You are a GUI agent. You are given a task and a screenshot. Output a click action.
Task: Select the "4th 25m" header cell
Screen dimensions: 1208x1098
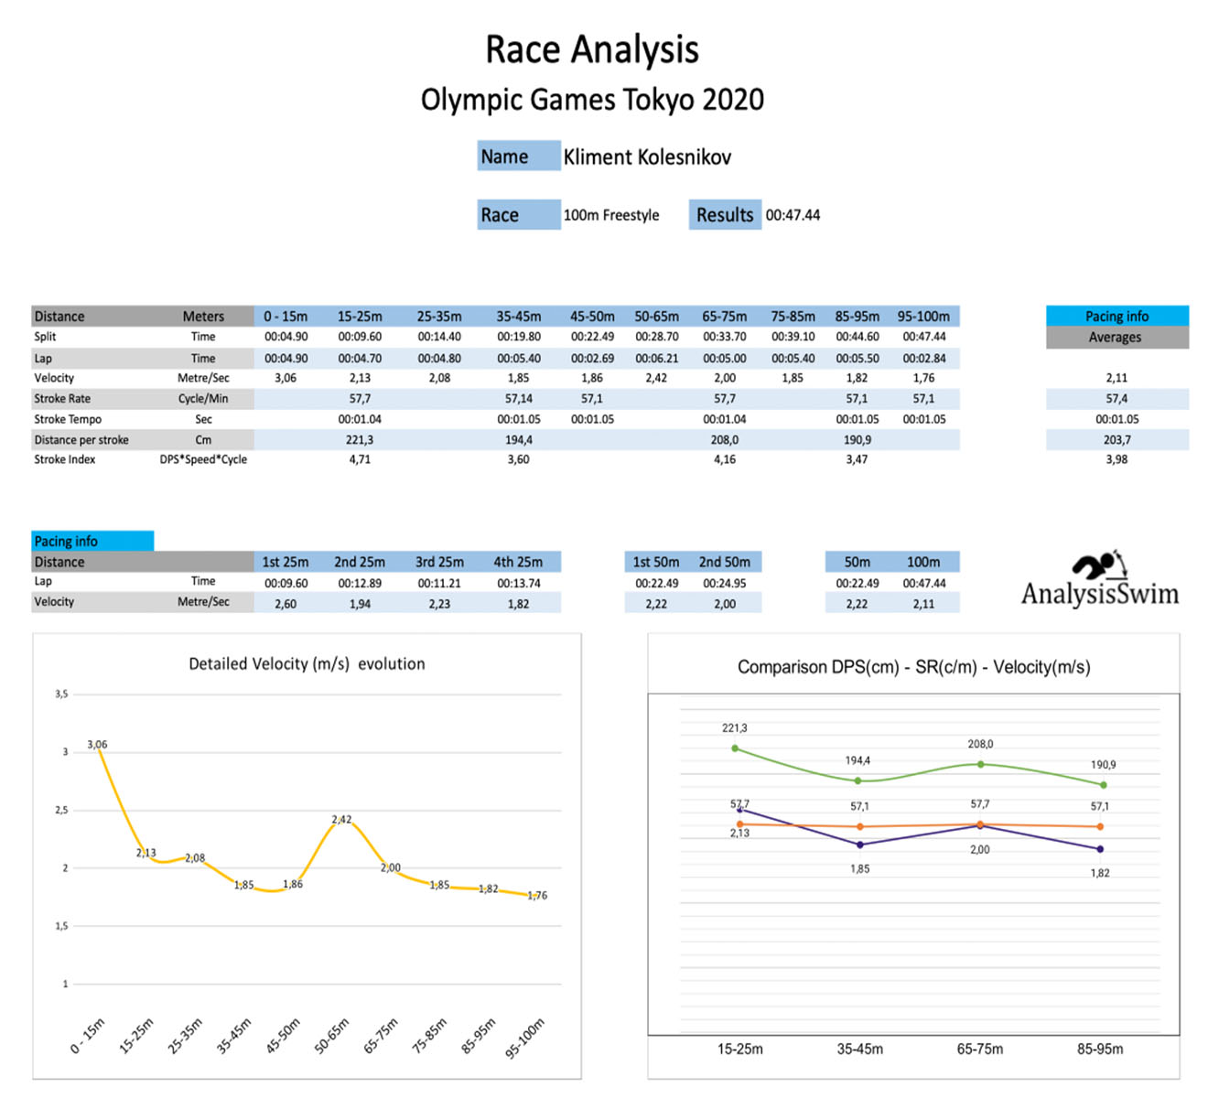[x=518, y=562]
